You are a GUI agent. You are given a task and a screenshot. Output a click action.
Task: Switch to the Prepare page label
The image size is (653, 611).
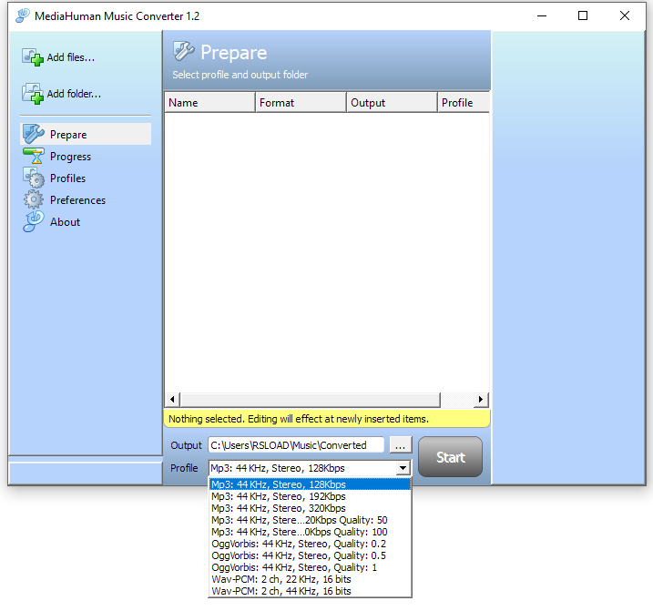coord(68,135)
